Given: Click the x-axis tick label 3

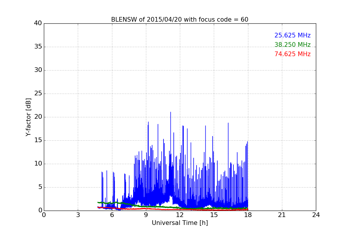Looking at the screenshot, I should point(78,215).
